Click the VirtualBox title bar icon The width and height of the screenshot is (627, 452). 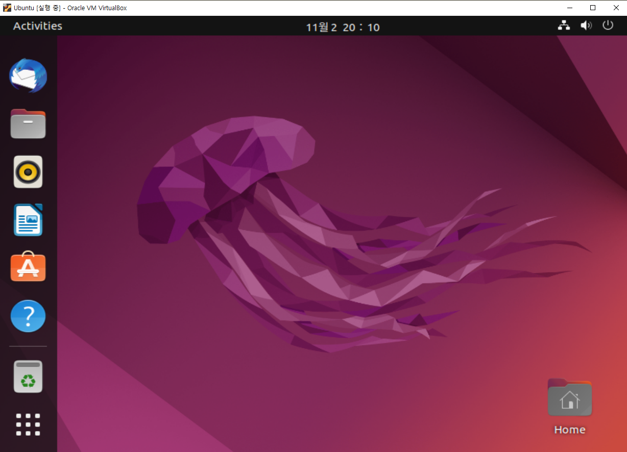[x=7, y=8]
